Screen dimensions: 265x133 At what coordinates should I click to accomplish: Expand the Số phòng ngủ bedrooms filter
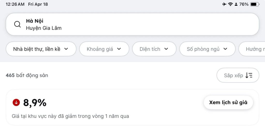pos(207,49)
